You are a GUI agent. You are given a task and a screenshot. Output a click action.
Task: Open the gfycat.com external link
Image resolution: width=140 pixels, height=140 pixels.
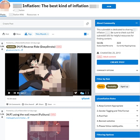point(14,50)
